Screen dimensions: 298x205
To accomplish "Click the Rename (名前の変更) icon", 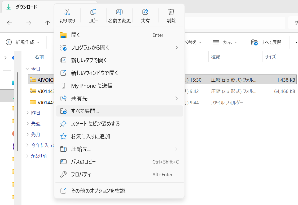I will pos(119,12).
